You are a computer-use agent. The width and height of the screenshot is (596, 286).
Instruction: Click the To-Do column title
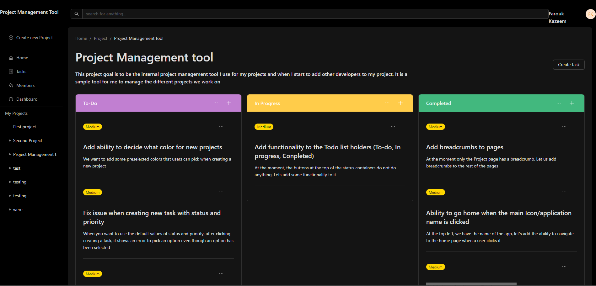point(90,103)
